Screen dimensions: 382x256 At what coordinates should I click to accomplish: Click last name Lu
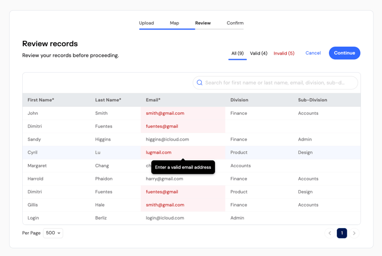(x=97, y=152)
